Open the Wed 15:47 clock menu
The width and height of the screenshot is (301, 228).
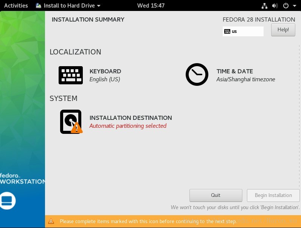pos(151,6)
